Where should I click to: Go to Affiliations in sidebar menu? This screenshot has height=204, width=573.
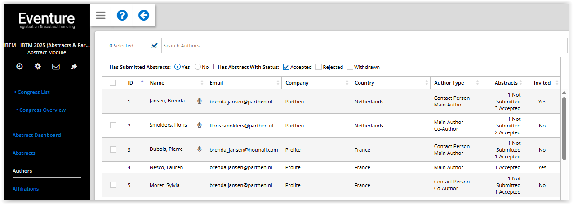tap(26, 189)
